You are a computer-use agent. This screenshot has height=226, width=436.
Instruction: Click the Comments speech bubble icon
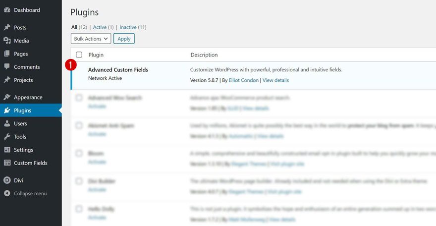pyautogui.click(x=7, y=67)
